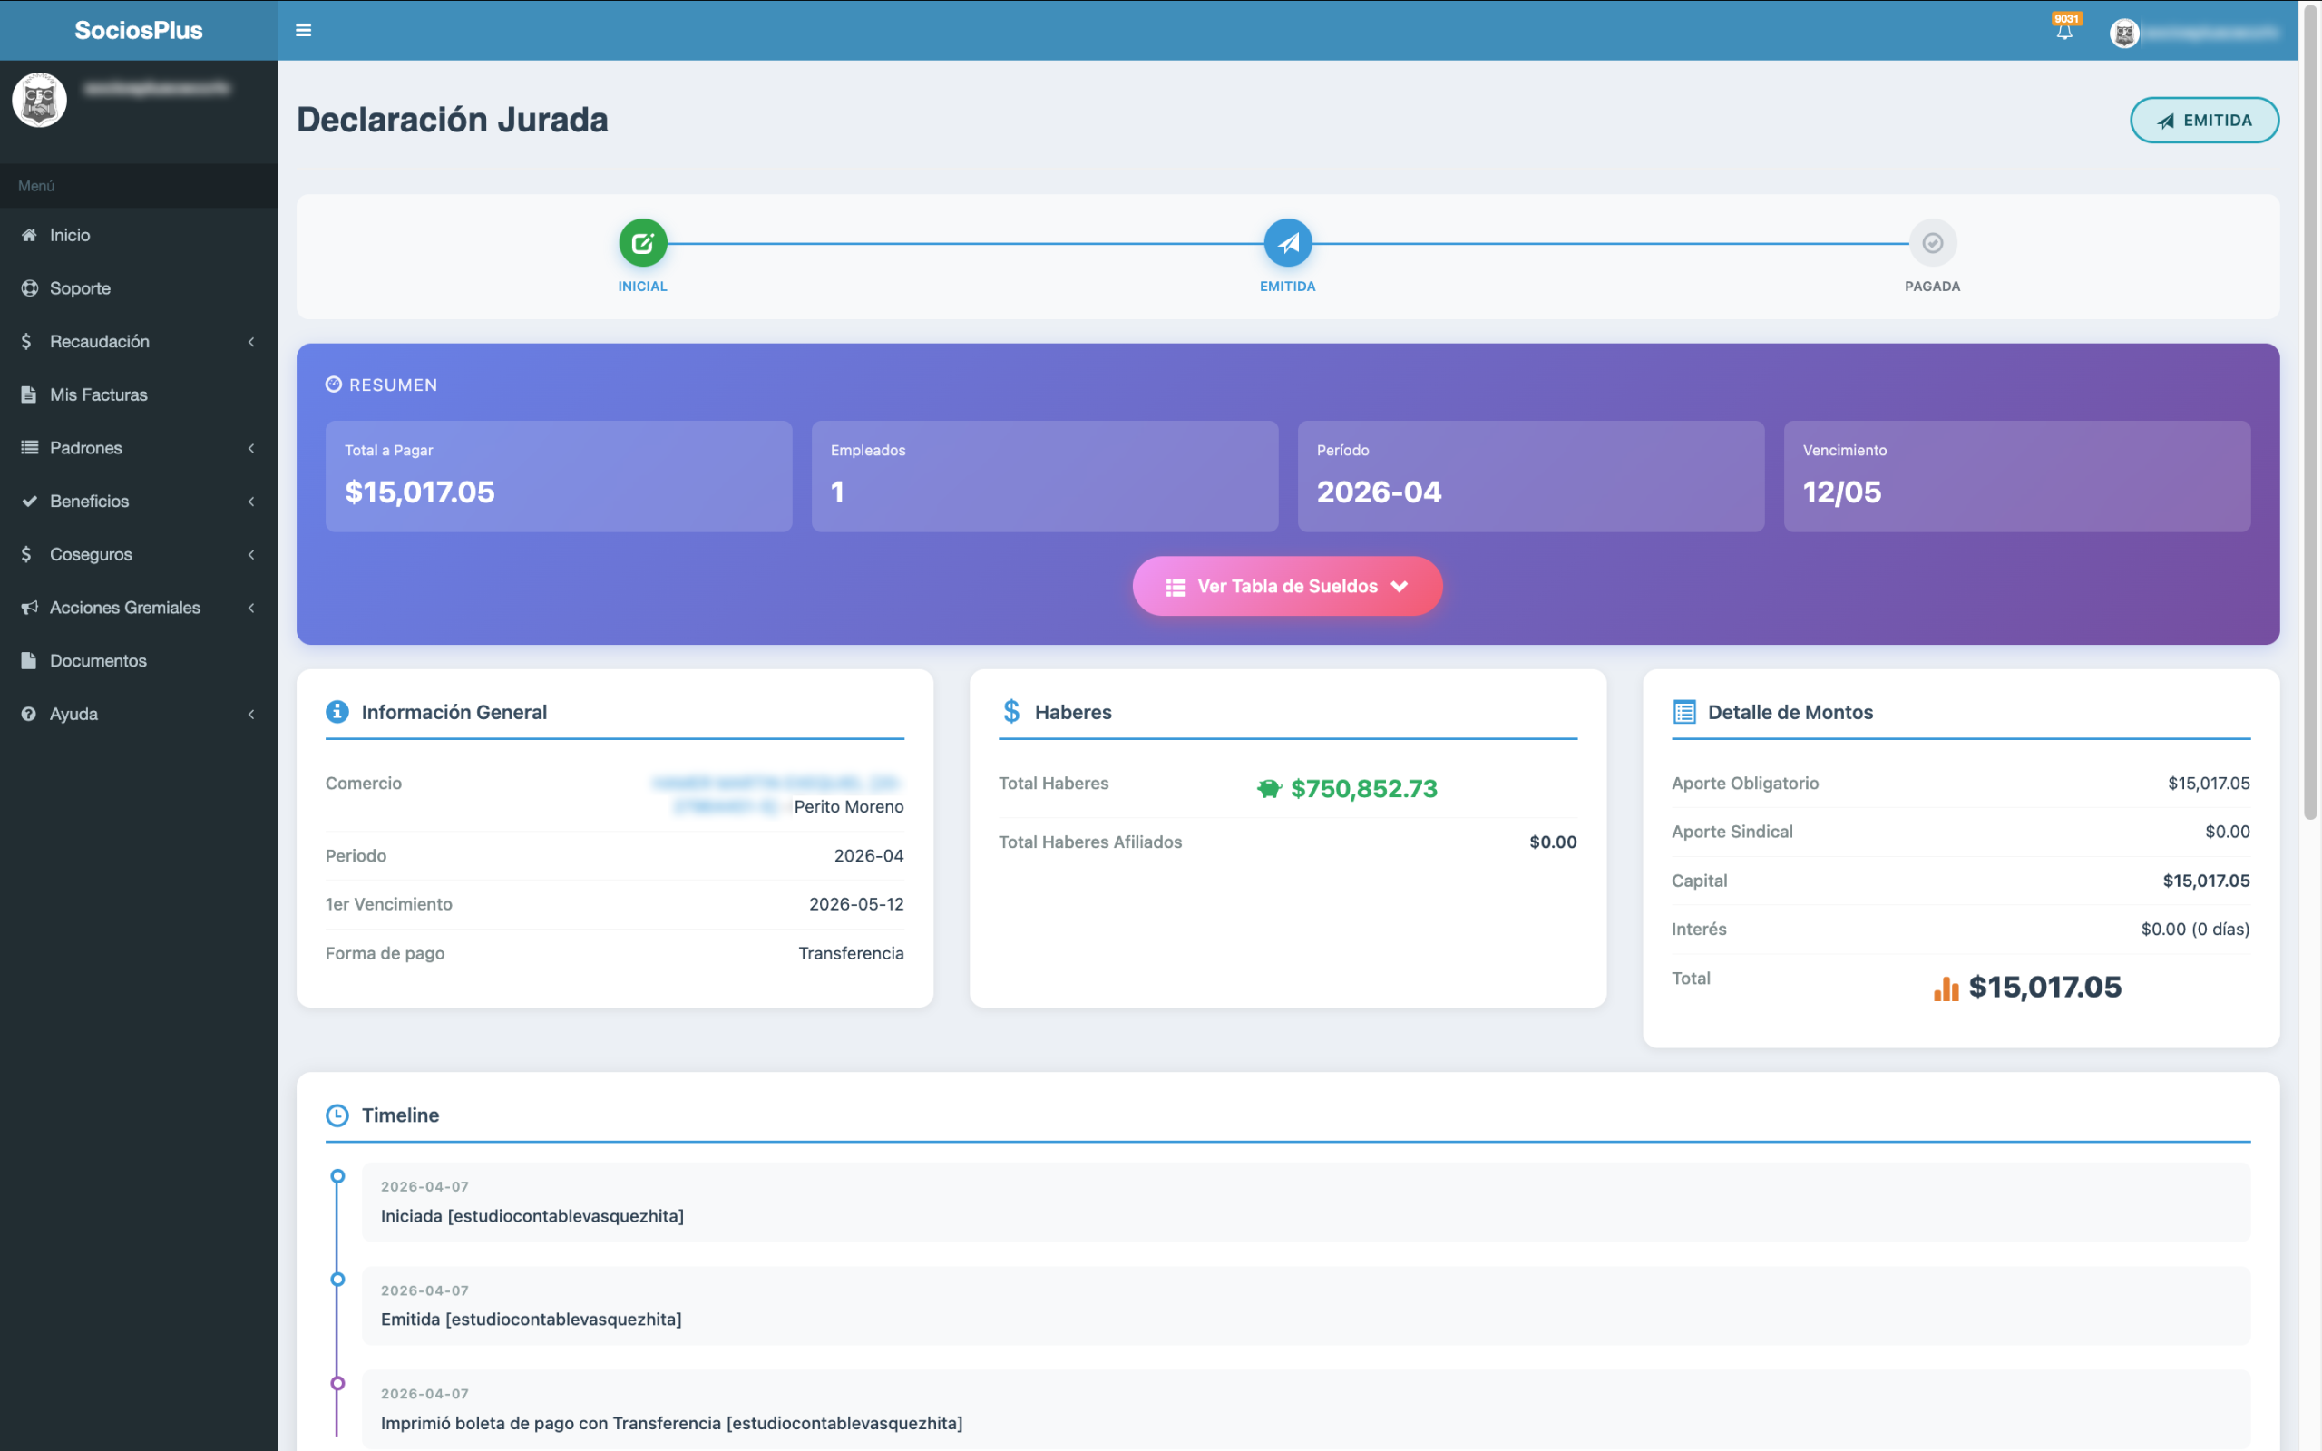Expand the Acciones Gremiales submenu
Image resolution: width=2322 pixels, height=1451 pixels.
125,608
